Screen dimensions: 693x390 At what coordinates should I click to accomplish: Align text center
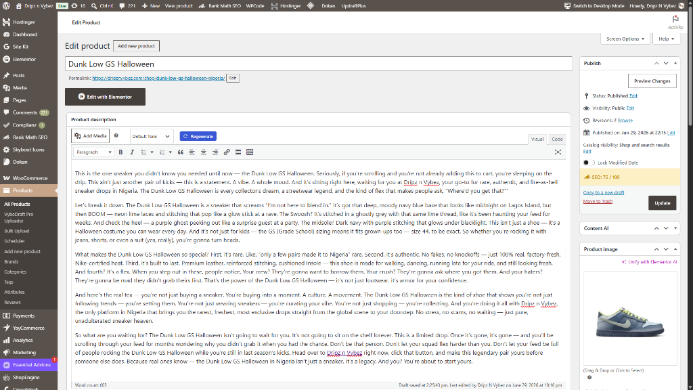[x=203, y=152]
